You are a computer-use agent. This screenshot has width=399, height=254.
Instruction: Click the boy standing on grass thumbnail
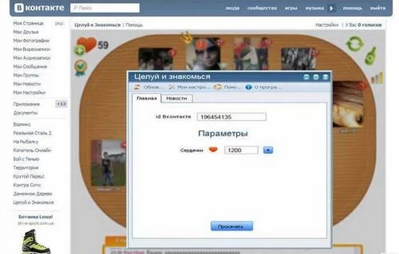point(108,163)
